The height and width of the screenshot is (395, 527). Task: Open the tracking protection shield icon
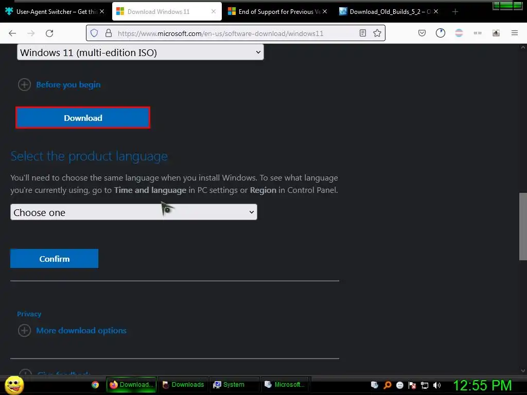coord(95,33)
